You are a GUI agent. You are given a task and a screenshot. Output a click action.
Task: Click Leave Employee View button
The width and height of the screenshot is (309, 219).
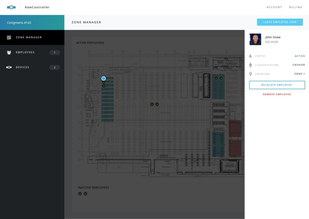(x=280, y=22)
